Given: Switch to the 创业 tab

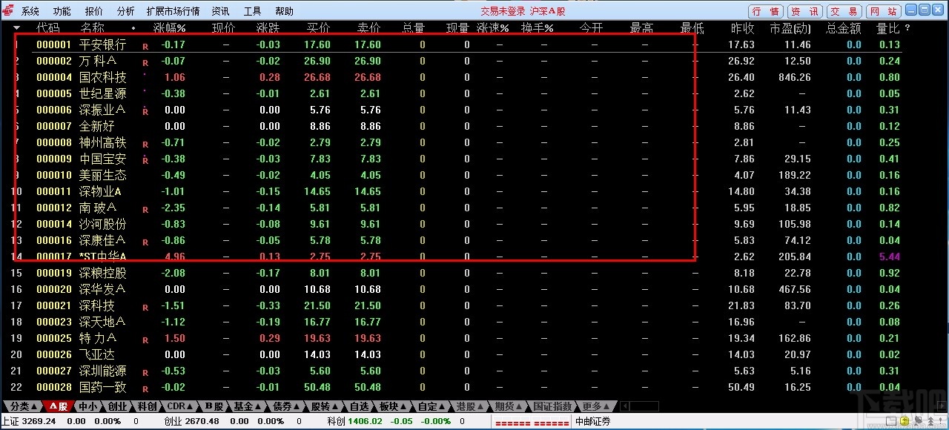Looking at the screenshot, I should [117, 406].
